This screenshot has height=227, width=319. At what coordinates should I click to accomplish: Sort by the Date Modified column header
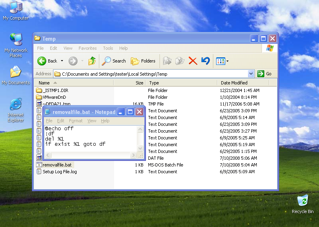(x=243, y=83)
